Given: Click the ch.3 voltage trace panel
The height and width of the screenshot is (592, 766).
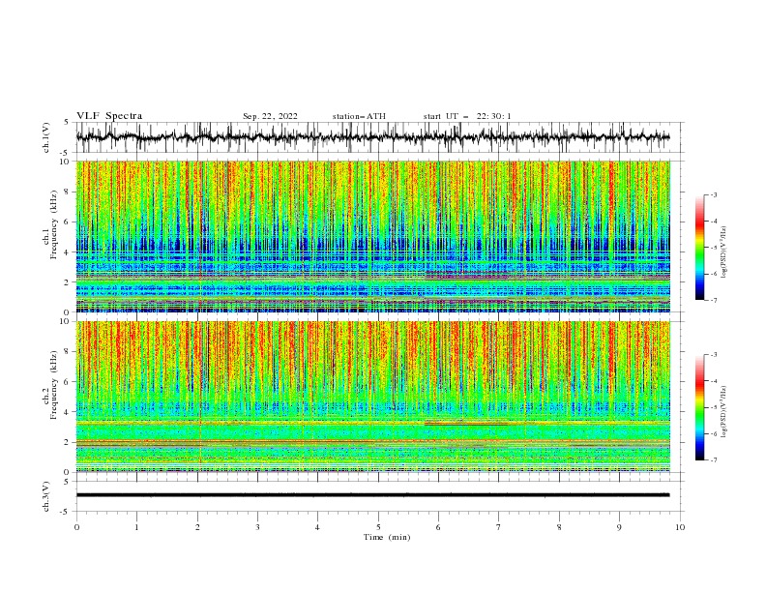Looking at the screenshot, I should 380,496.
